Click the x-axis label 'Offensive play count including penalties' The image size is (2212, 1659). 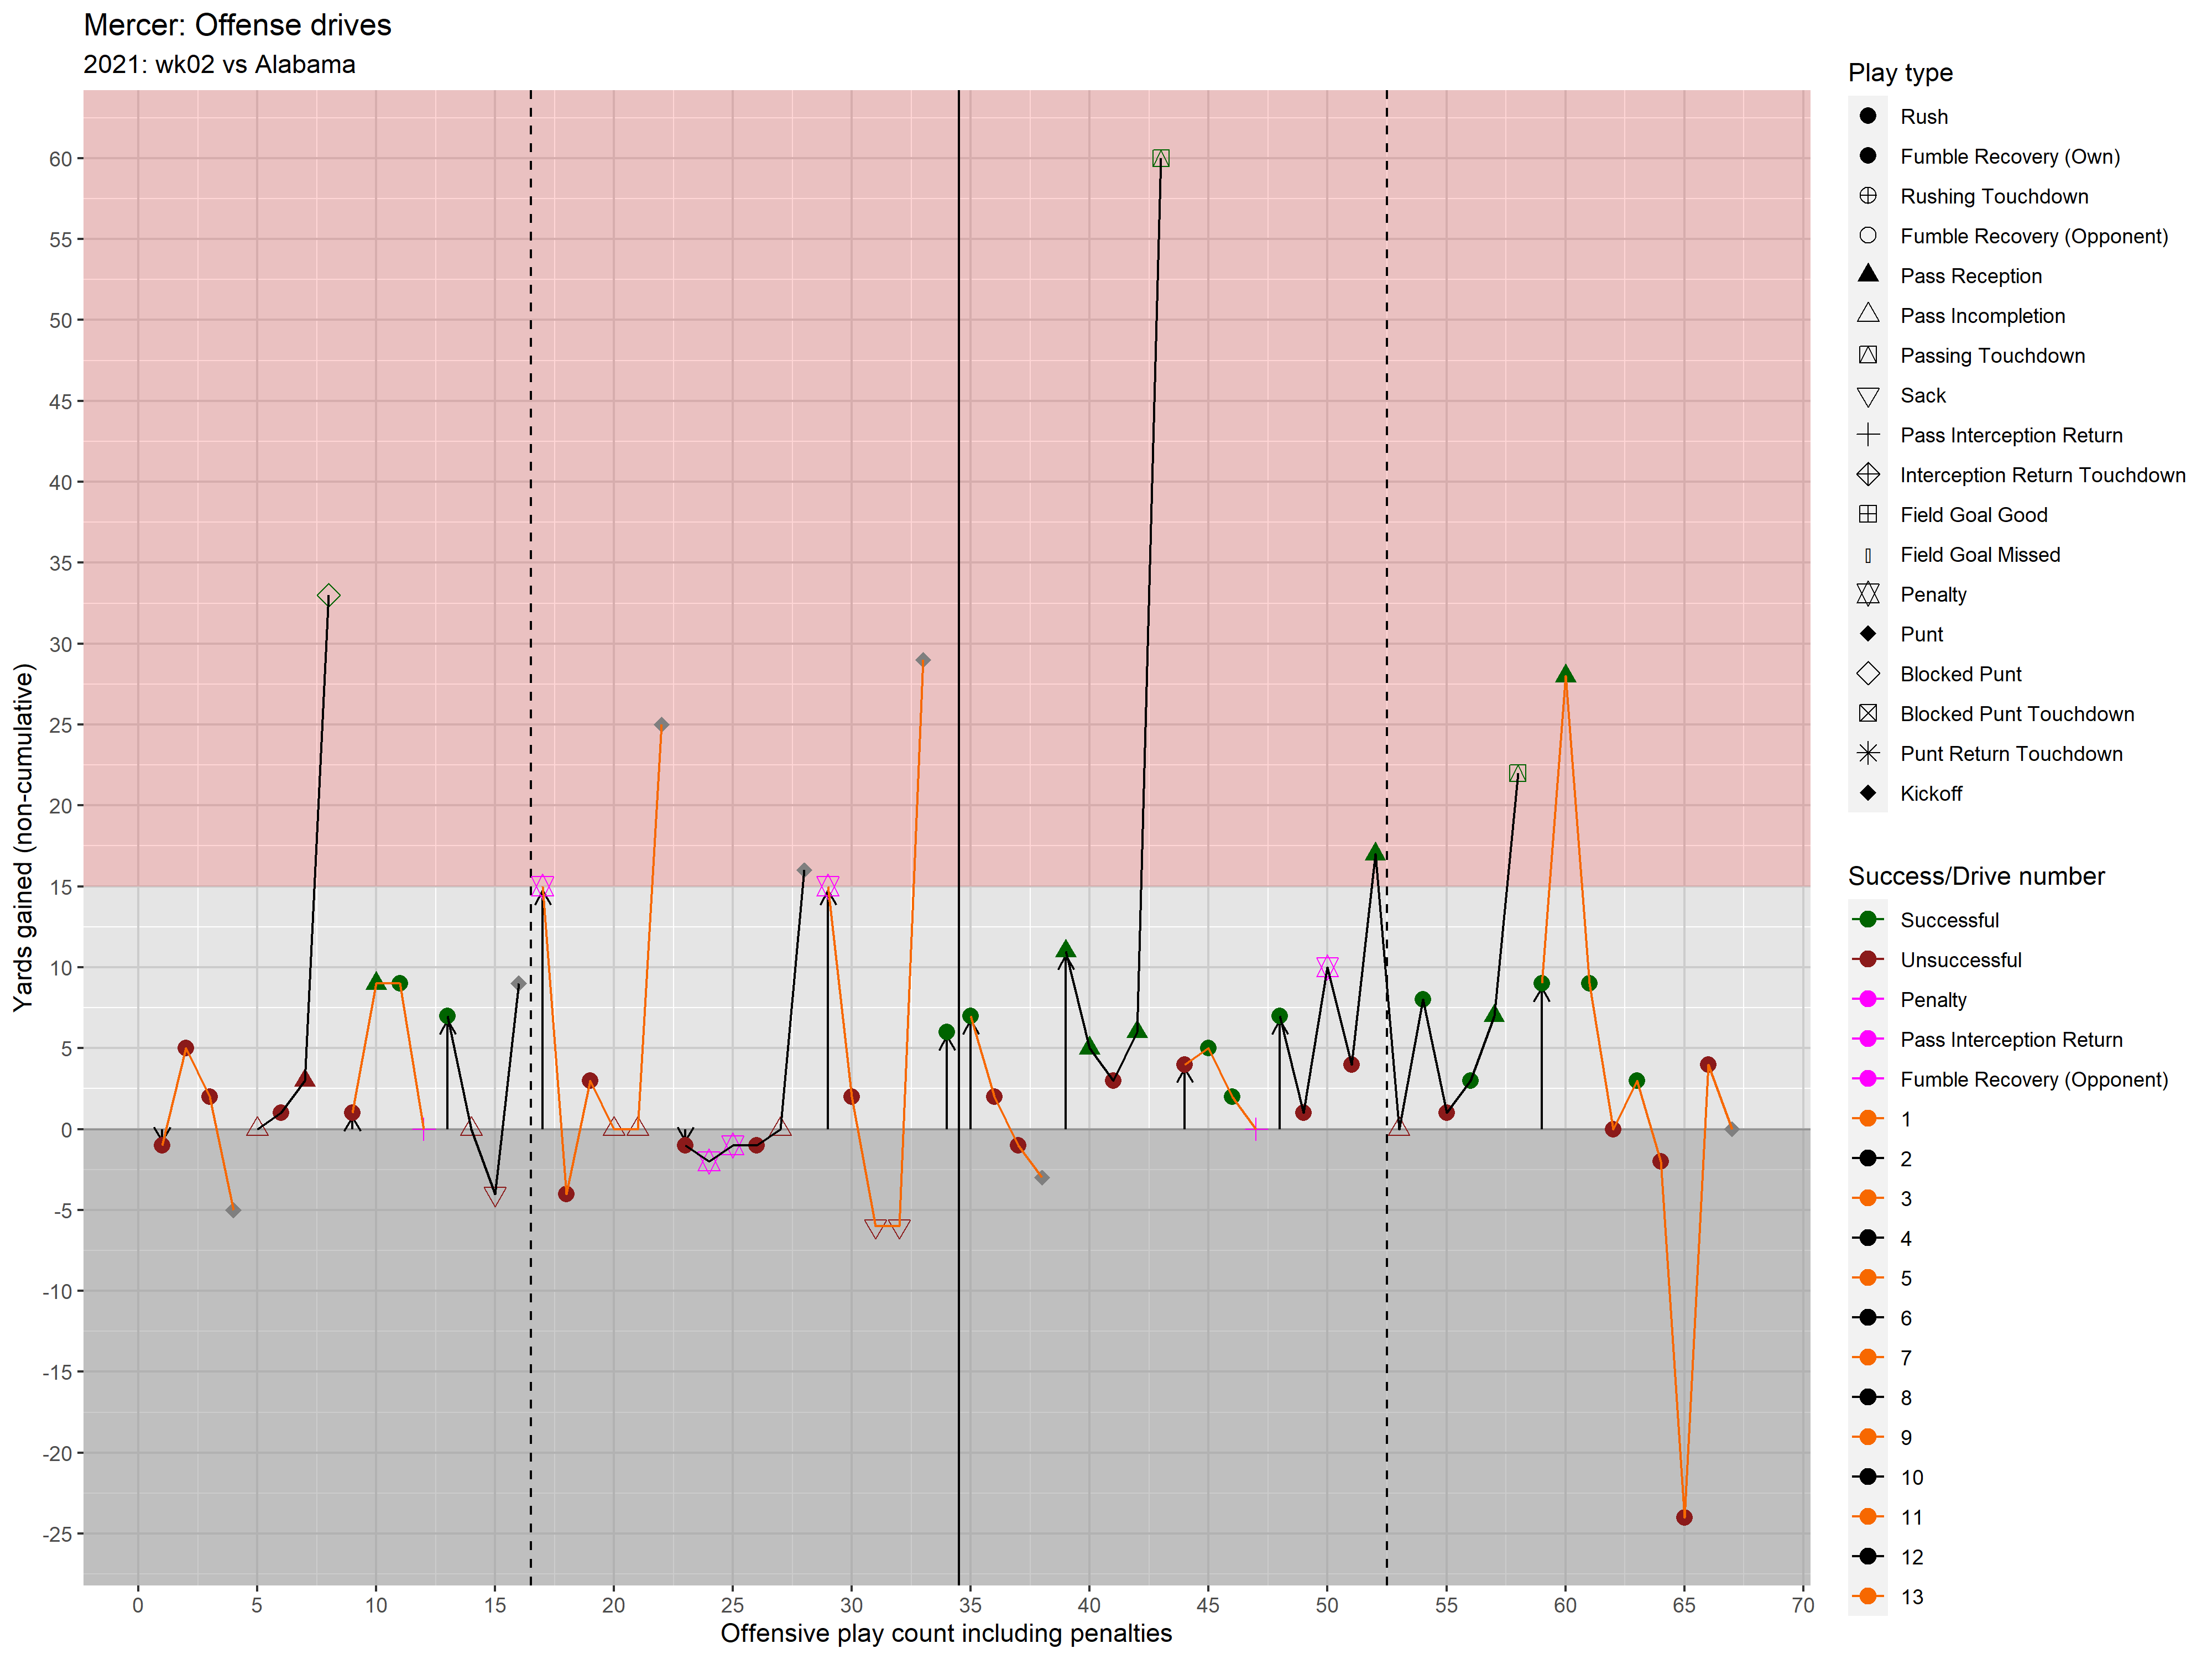tap(946, 1633)
